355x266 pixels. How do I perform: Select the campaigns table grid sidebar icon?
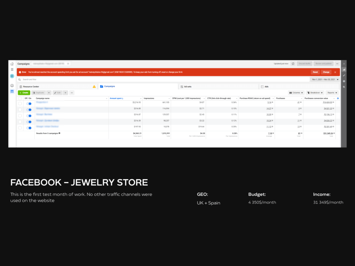pos(12,92)
